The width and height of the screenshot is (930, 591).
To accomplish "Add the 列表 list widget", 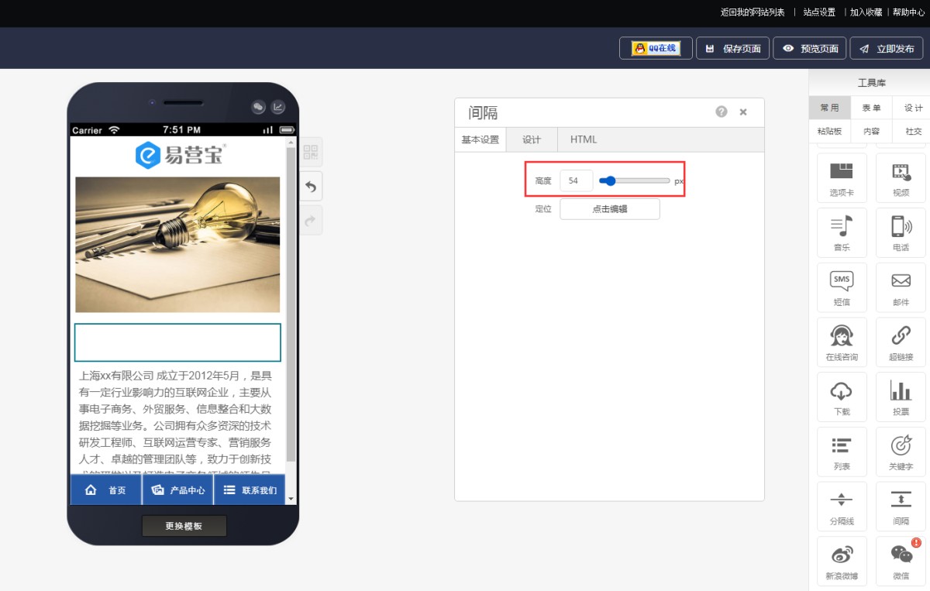I will point(842,452).
